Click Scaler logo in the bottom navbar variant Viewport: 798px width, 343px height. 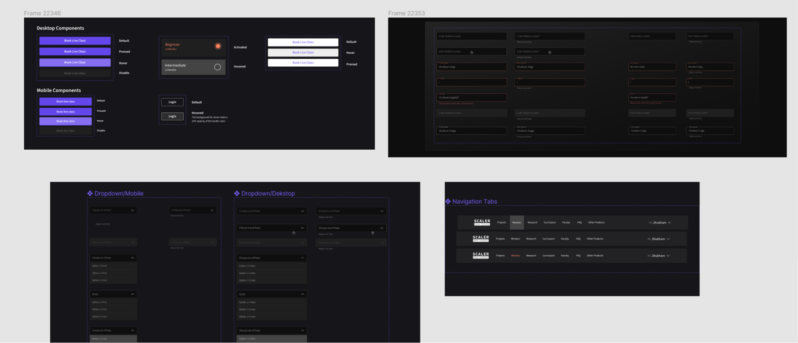pyautogui.click(x=480, y=255)
